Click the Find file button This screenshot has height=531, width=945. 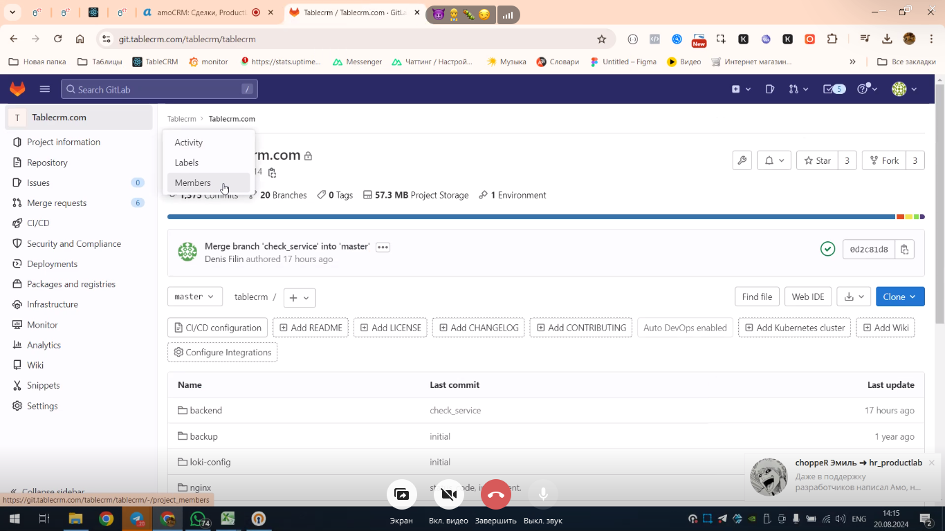[x=757, y=297]
